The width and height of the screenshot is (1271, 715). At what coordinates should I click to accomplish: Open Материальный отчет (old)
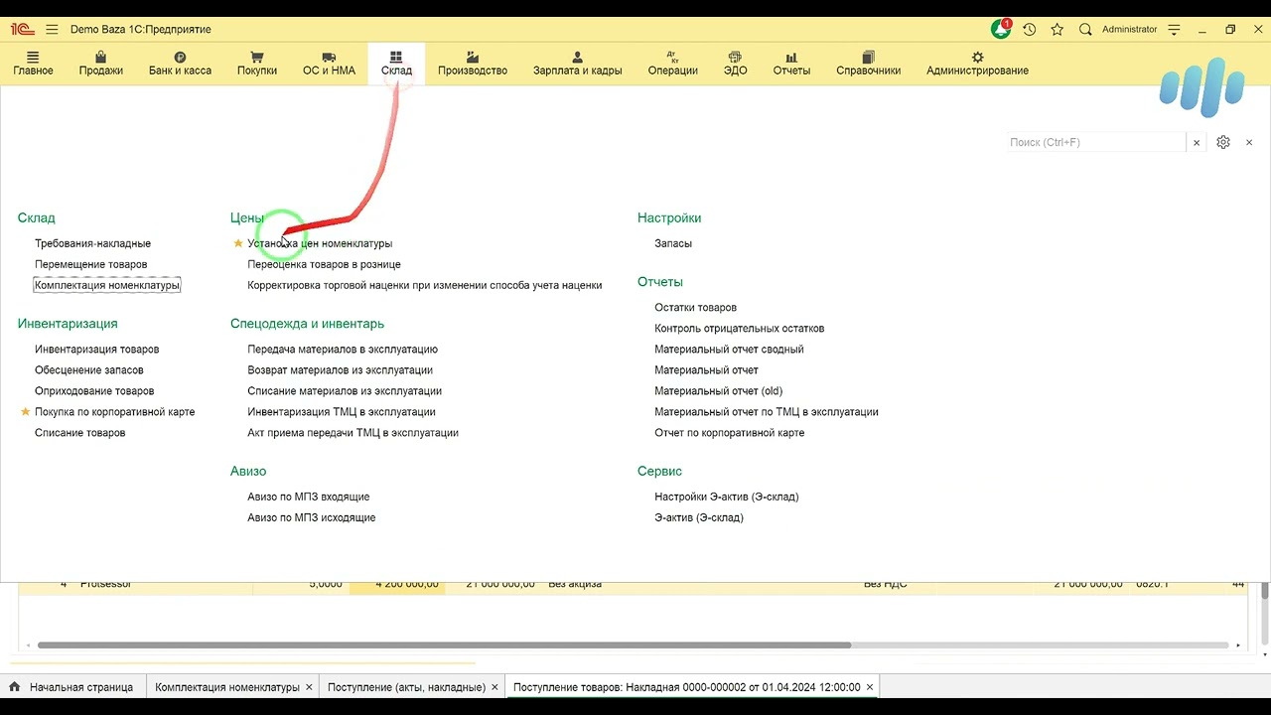[718, 391]
